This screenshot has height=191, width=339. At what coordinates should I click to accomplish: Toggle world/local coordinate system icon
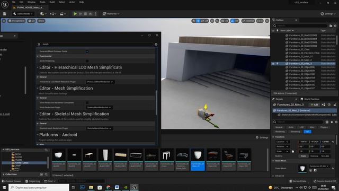tap(212, 21)
